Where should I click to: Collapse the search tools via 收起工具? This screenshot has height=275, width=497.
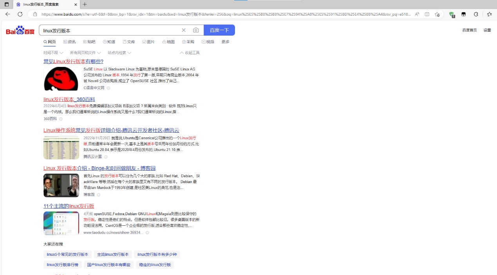(x=190, y=53)
